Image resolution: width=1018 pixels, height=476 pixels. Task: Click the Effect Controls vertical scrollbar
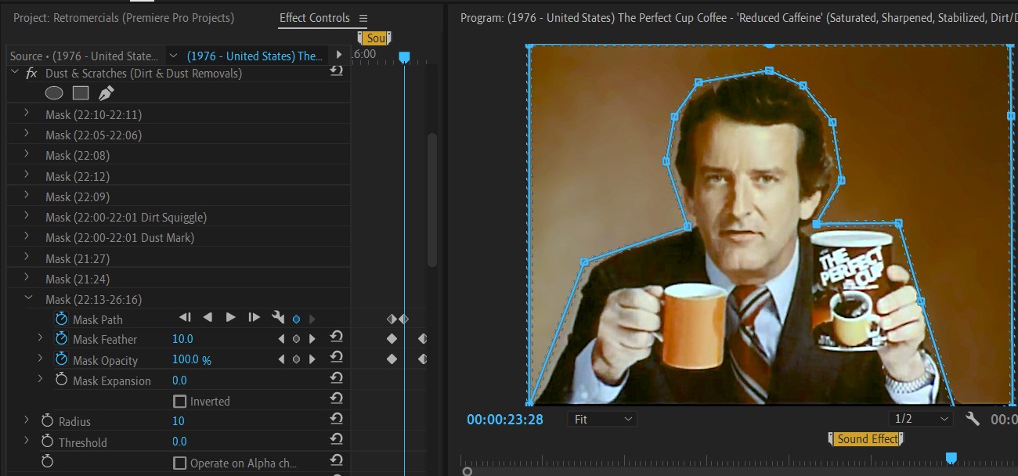click(431, 200)
